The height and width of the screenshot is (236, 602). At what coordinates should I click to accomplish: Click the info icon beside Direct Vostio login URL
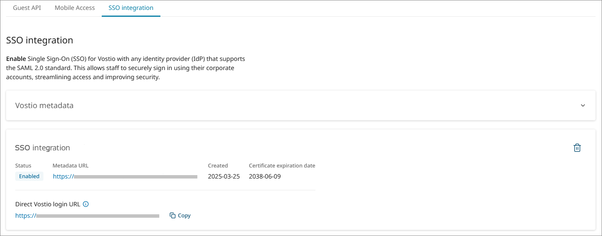(x=86, y=204)
